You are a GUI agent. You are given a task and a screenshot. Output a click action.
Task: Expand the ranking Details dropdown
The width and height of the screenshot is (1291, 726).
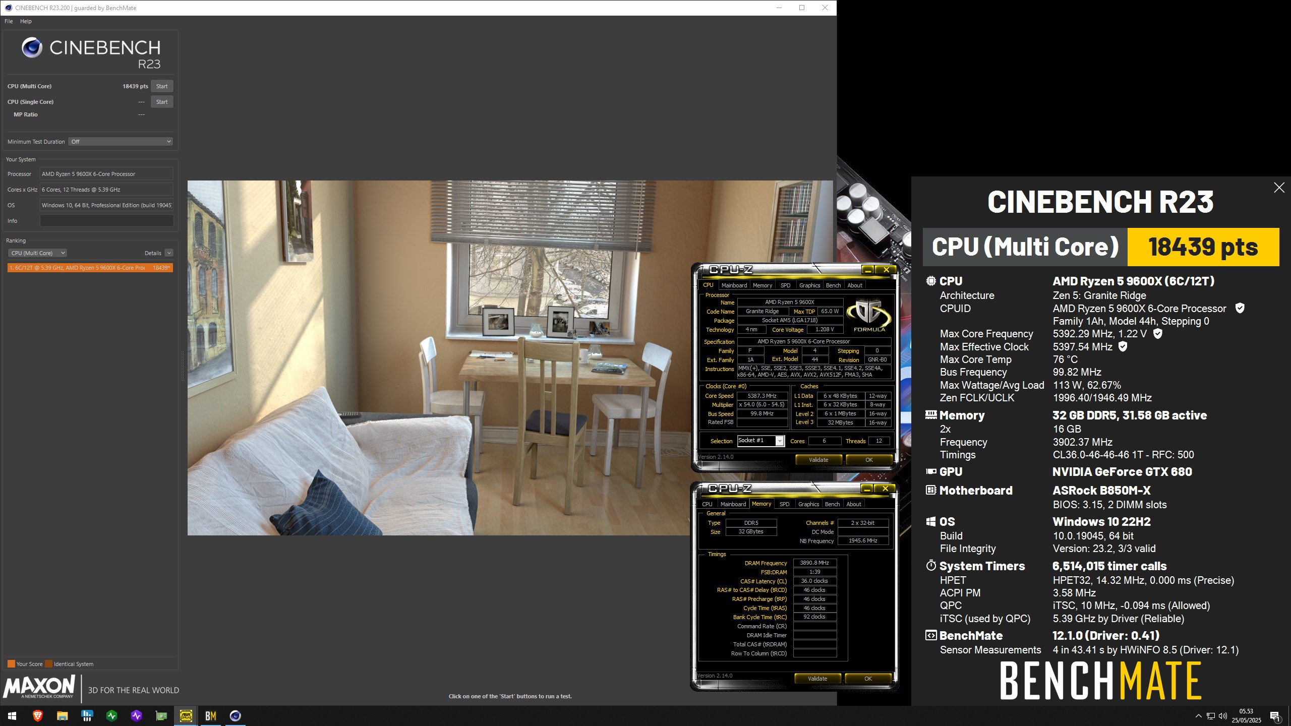(x=169, y=253)
